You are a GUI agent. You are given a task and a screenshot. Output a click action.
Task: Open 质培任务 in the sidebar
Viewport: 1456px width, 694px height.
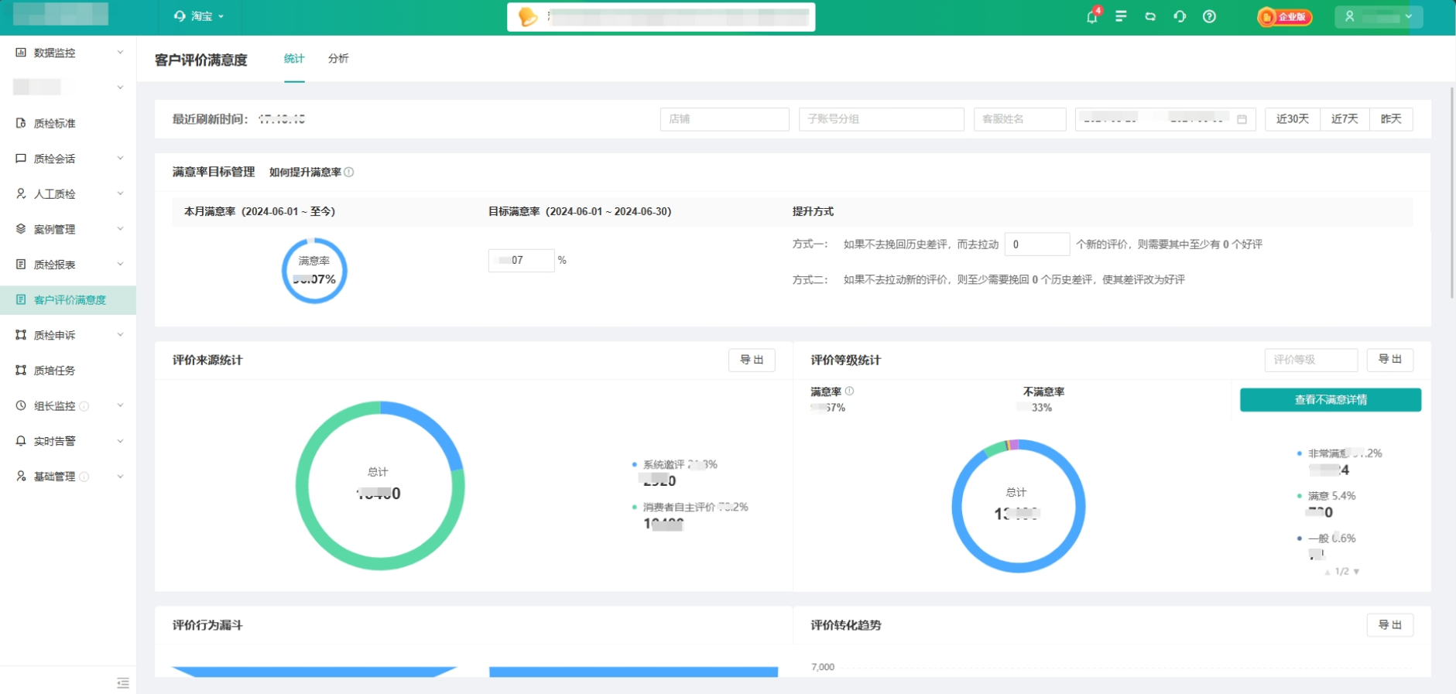pos(68,371)
